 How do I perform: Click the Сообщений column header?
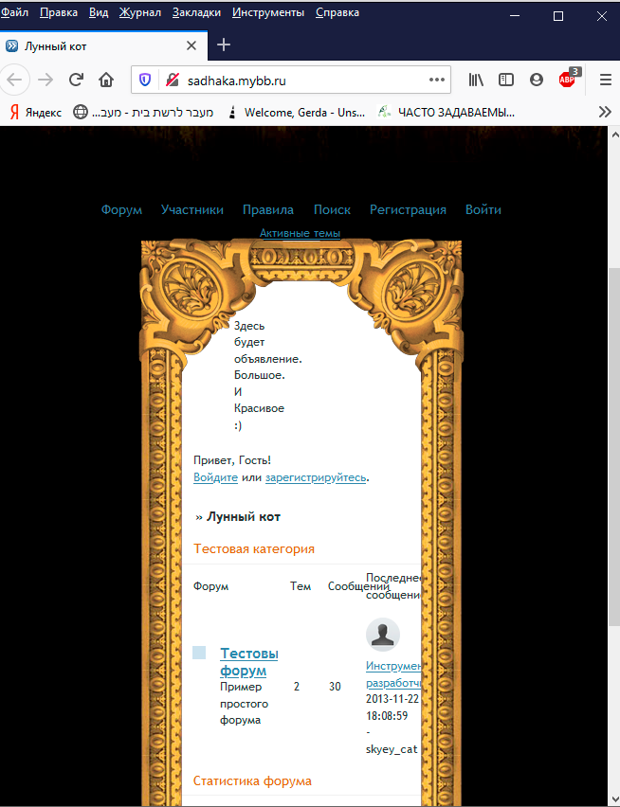(358, 586)
